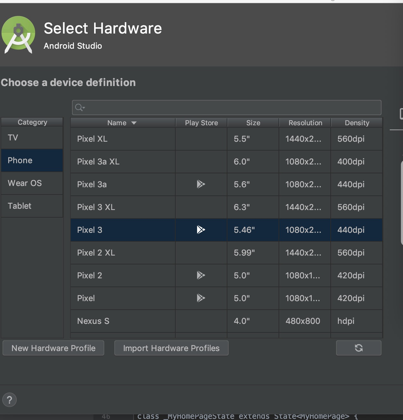This screenshot has height=420, width=403.
Task: Click Play Store icon in Pixel row
Action: (x=201, y=298)
